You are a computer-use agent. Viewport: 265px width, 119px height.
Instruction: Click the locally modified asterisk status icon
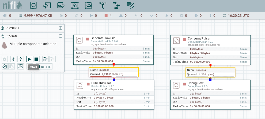tap(167, 16)
